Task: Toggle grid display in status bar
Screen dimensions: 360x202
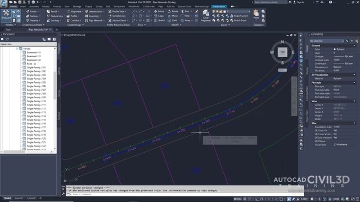Action: (245, 199)
